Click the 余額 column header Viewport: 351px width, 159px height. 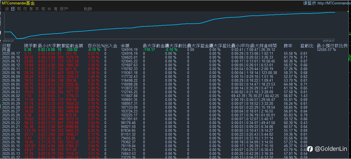(x=125, y=46)
